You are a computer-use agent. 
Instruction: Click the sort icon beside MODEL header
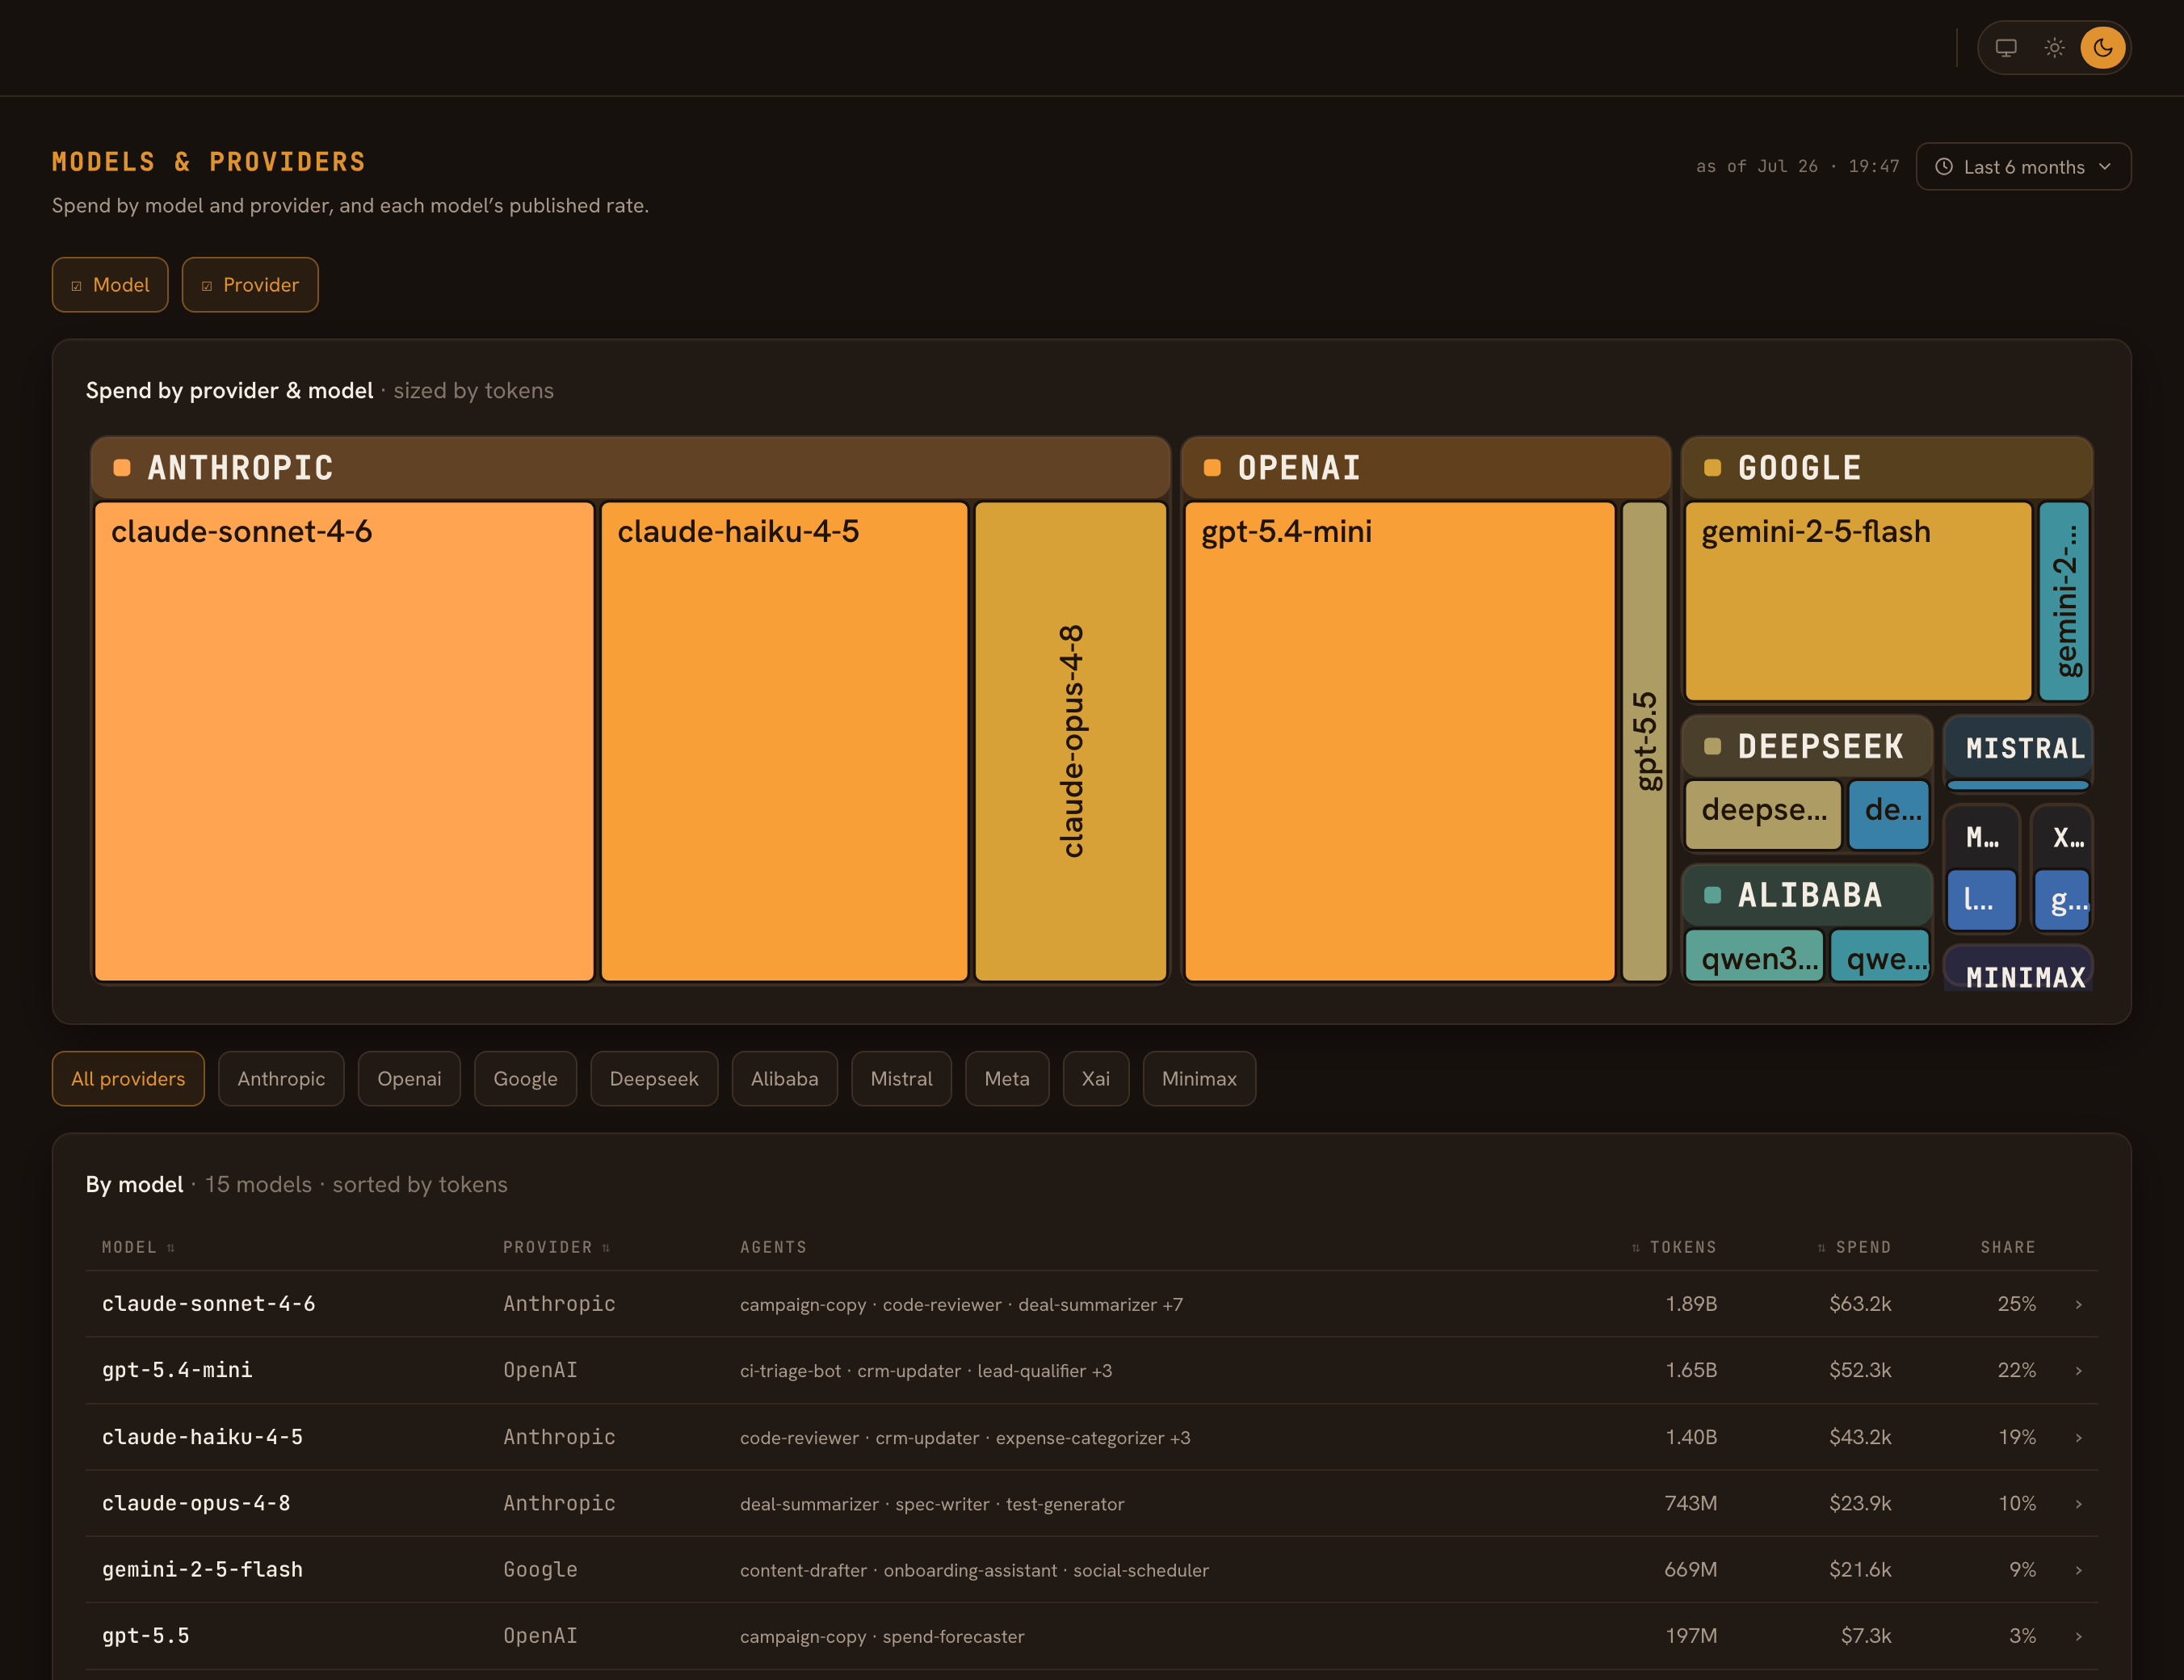171,1247
